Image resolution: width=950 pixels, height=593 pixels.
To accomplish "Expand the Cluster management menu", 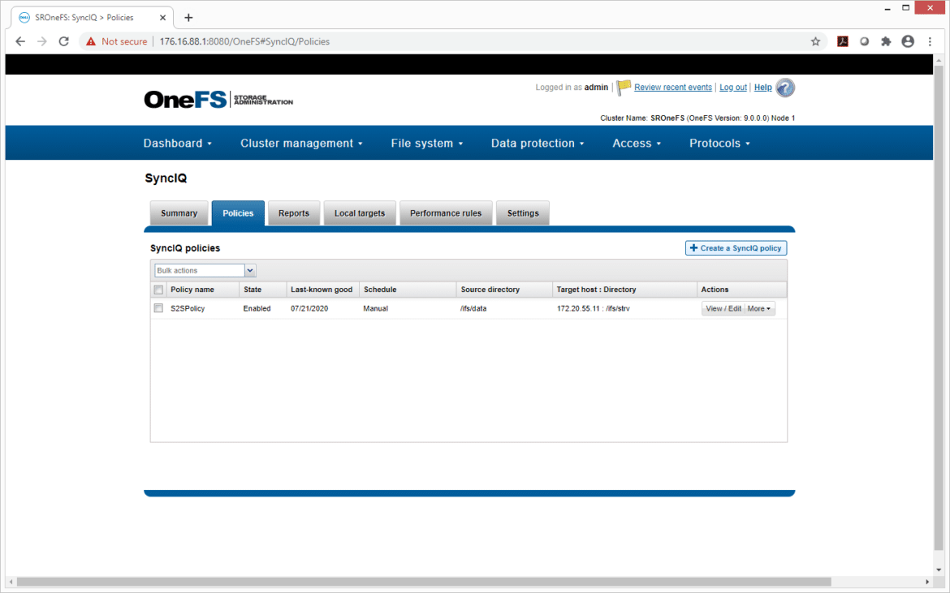I will point(301,144).
